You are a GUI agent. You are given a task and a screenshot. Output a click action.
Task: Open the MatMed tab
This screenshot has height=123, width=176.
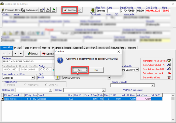click(x=46, y=48)
